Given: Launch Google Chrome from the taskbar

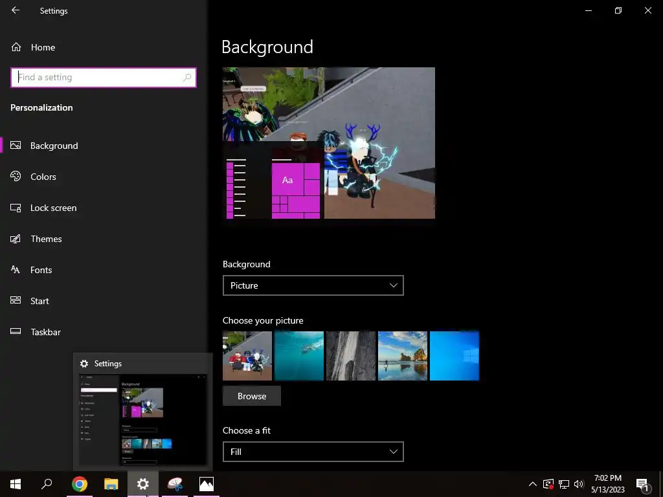Looking at the screenshot, I should point(80,484).
